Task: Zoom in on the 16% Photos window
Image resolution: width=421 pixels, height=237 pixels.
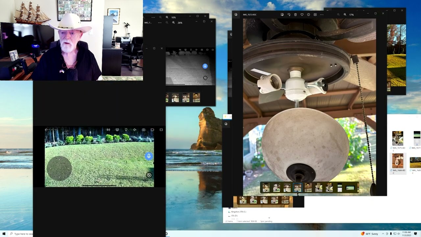Action: pyautogui.click(x=167, y=17)
